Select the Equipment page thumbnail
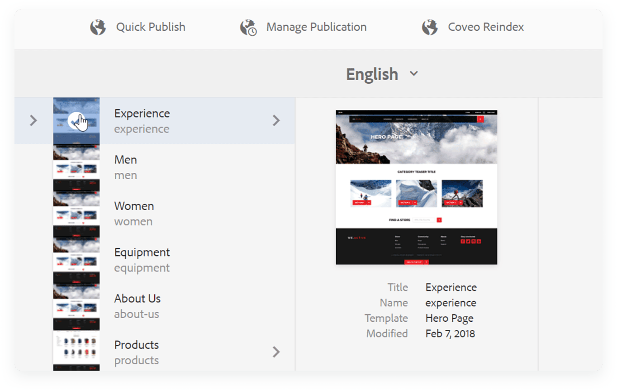The image size is (617, 391). [76, 260]
